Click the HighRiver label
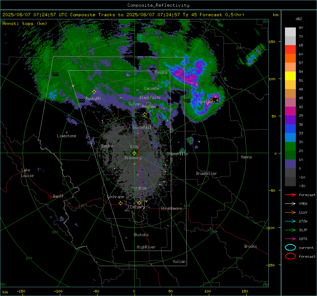317x296 pixels. (x=146, y=247)
